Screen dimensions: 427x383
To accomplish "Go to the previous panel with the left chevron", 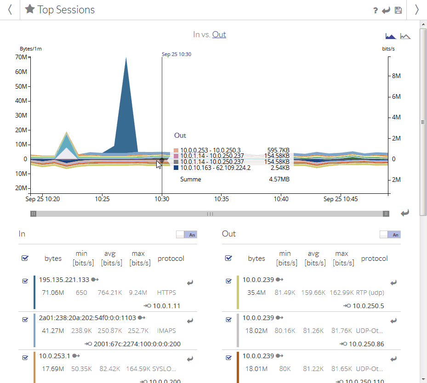I will pos(10,10).
